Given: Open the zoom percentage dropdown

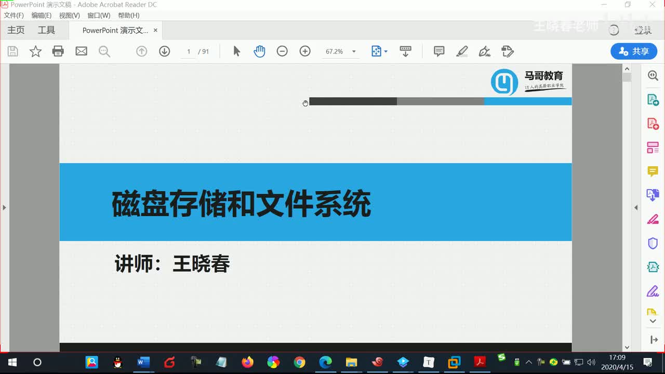Looking at the screenshot, I should click(x=354, y=51).
